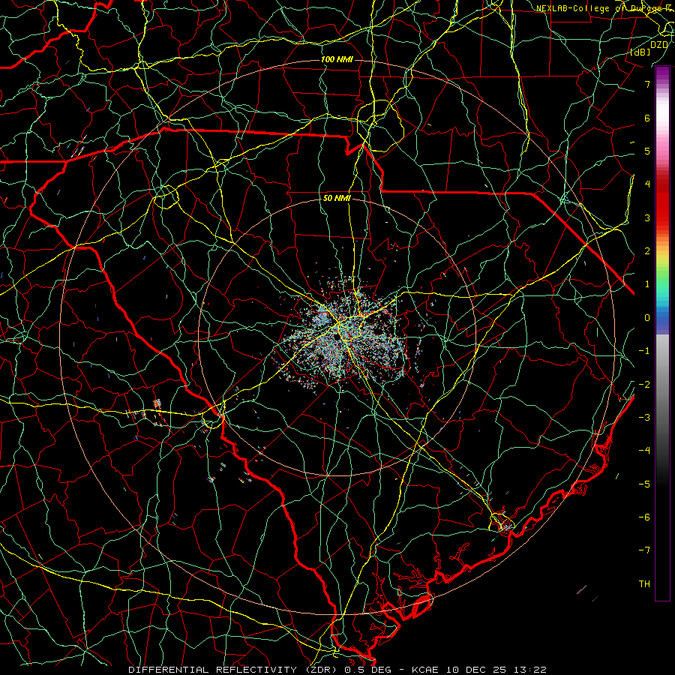Click the 3 value on color scale
The height and width of the screenshot is (675, 675).
647,217
